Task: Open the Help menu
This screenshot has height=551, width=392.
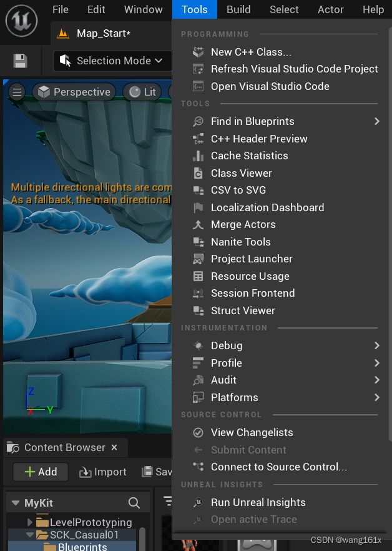Action: 373,9
